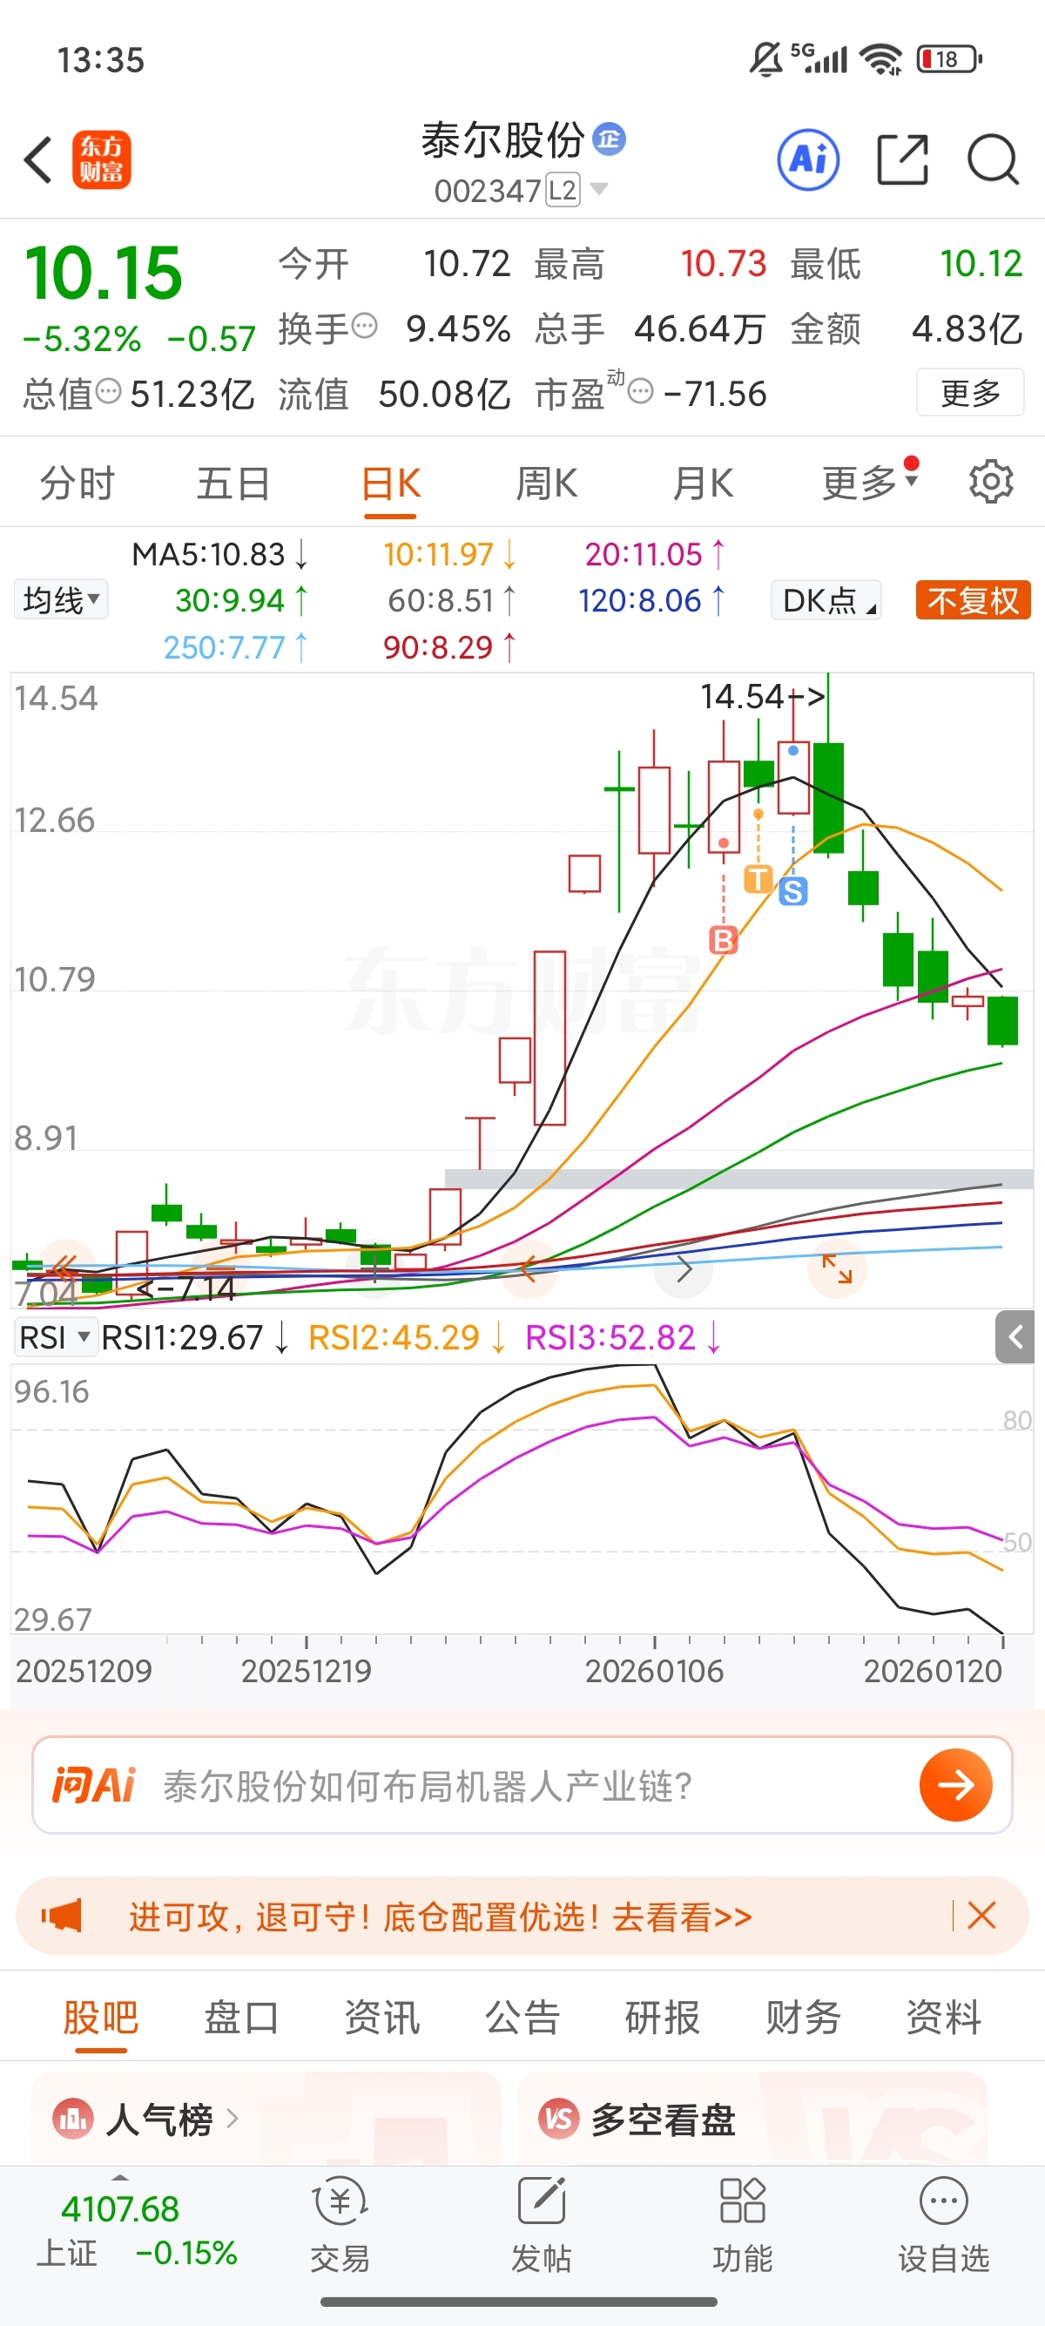The image size is (1045, 2326).
Task: Tap the L2 level badge
Action: [563, 190]
